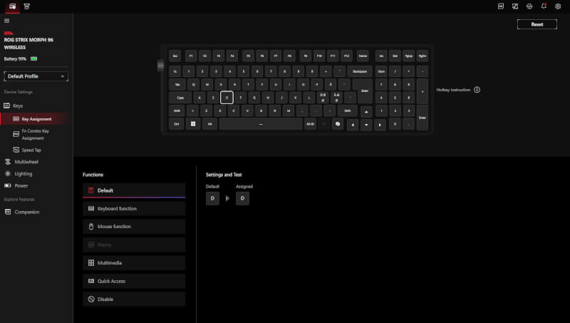Select Fn Combo Key Assignment
Viewport: 570px width, 323px height.
(x=35, y=135)
